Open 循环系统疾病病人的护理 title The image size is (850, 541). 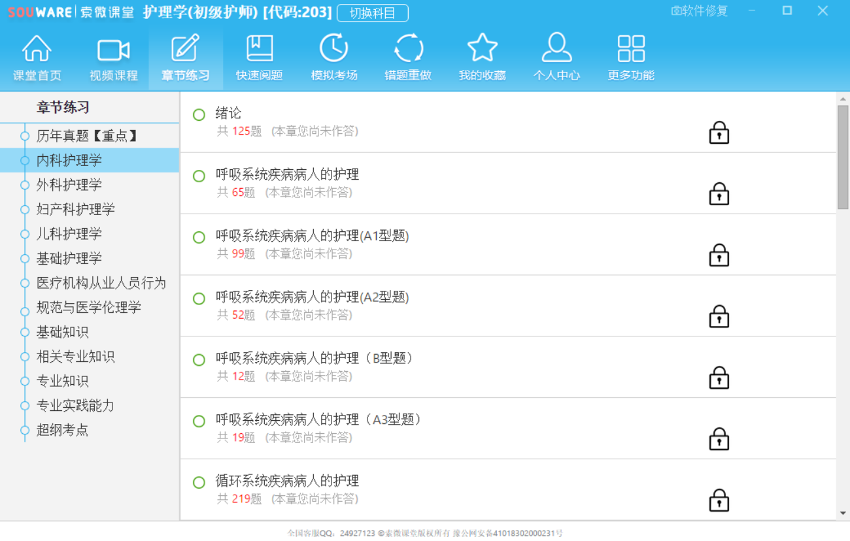pyautogui.click(x=288, y=481)
